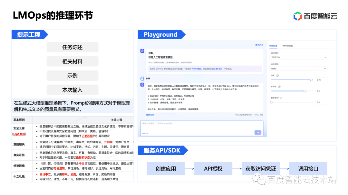Select the 参数配置 tab

point(273,46)
